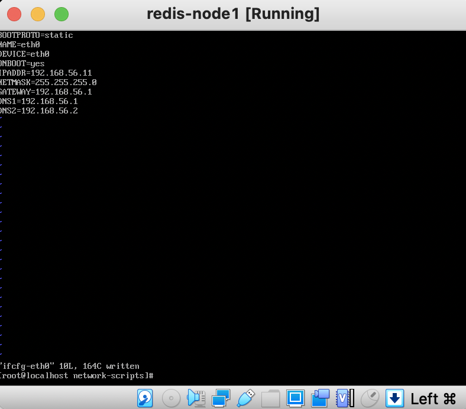Click the Left ⌘ host key label
The width and height of the screenshot is (466, 409).
(x=433, y=398)
